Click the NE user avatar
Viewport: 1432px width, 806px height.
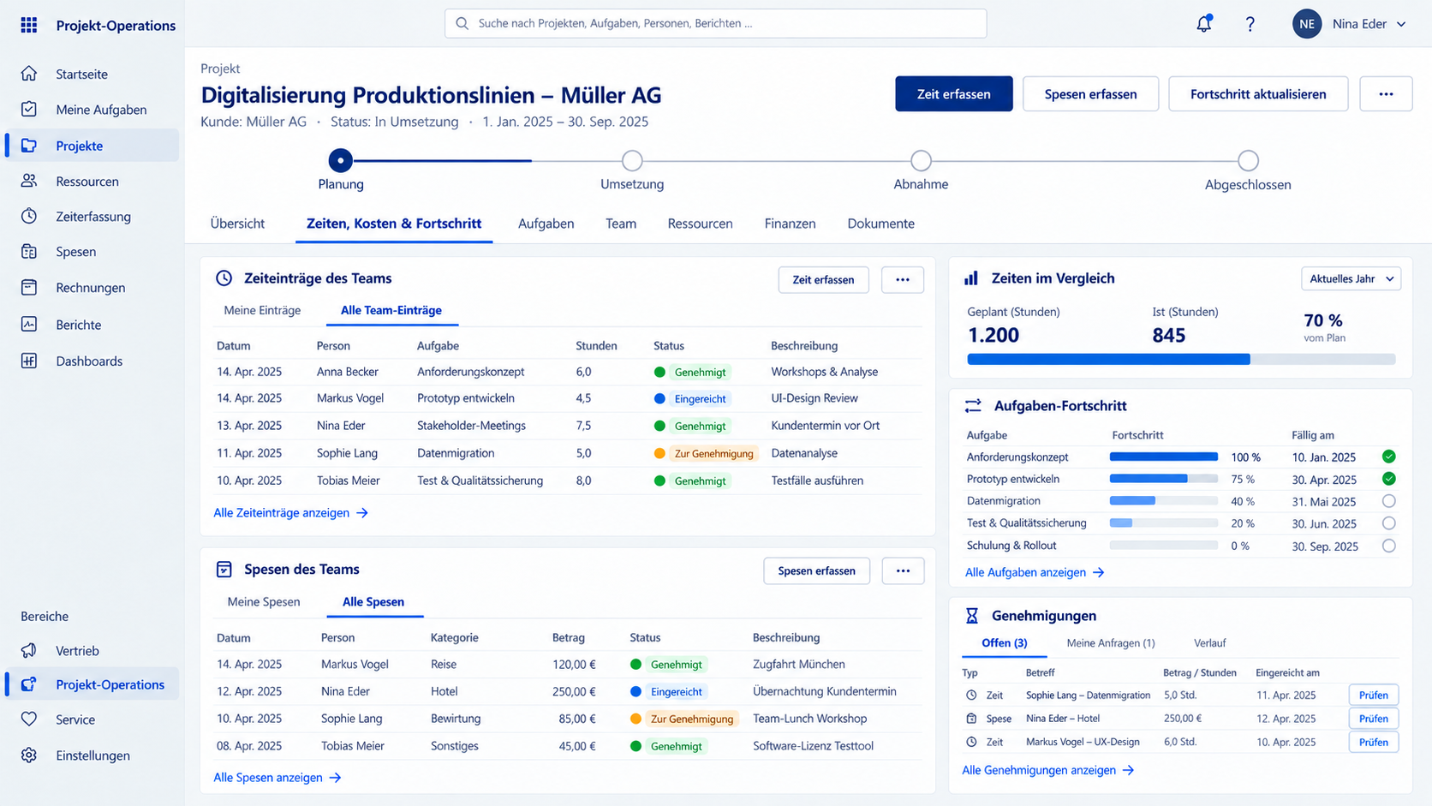(1307, 24)
